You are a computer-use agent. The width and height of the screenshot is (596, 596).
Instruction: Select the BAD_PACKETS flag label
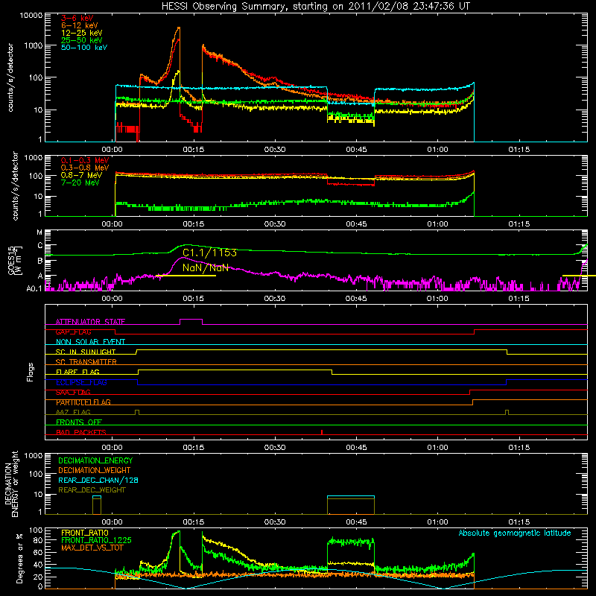coord(81,432)
